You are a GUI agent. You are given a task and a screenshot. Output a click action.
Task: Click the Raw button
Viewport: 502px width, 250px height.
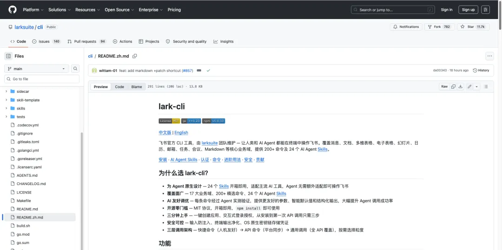(x=444, y=87)
